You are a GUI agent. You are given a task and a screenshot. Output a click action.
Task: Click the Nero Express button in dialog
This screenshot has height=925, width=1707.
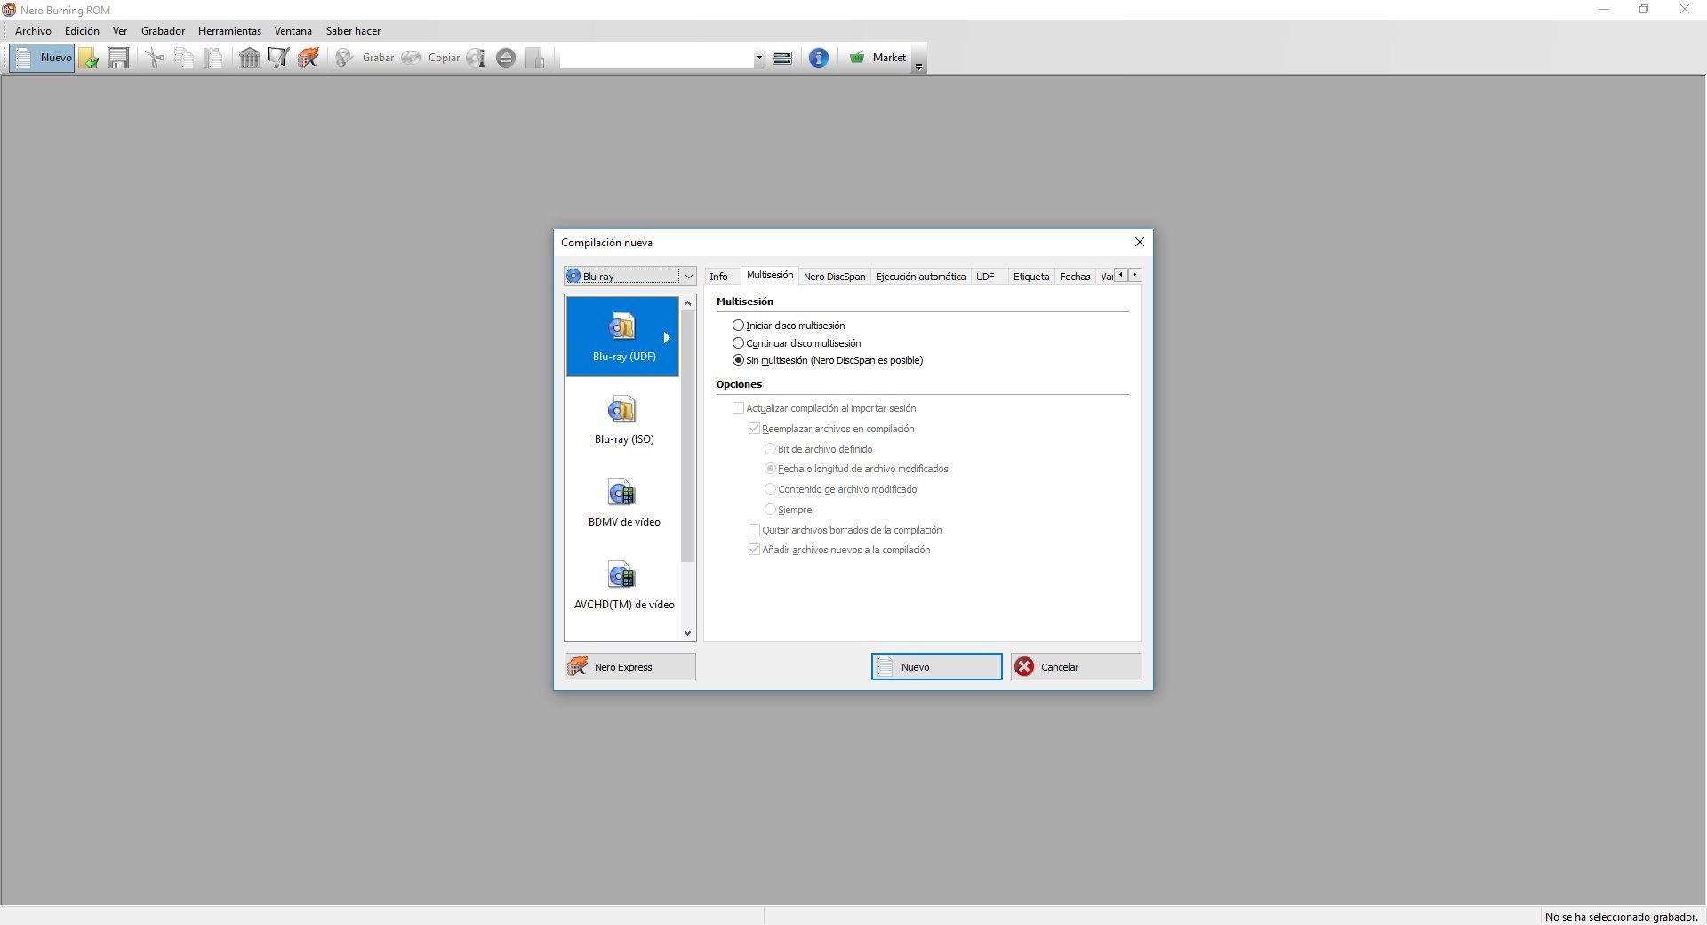click(x=629, y=667)
